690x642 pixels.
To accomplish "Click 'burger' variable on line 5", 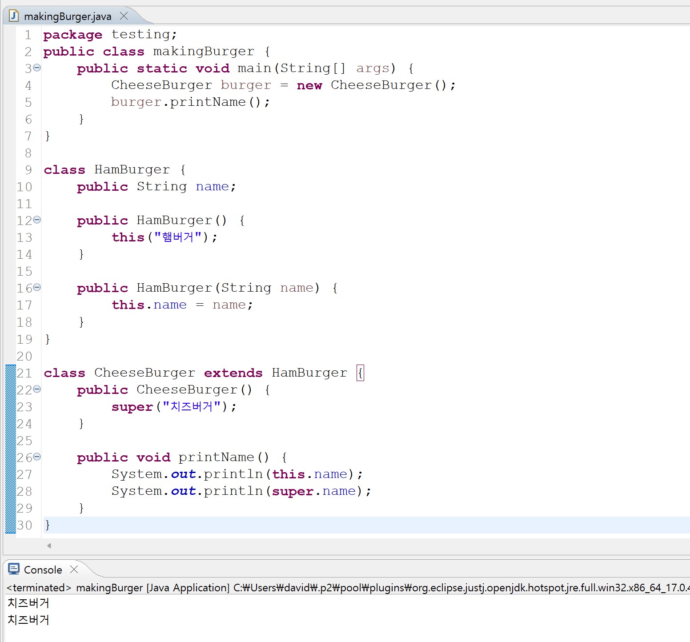I will (136, 102).
